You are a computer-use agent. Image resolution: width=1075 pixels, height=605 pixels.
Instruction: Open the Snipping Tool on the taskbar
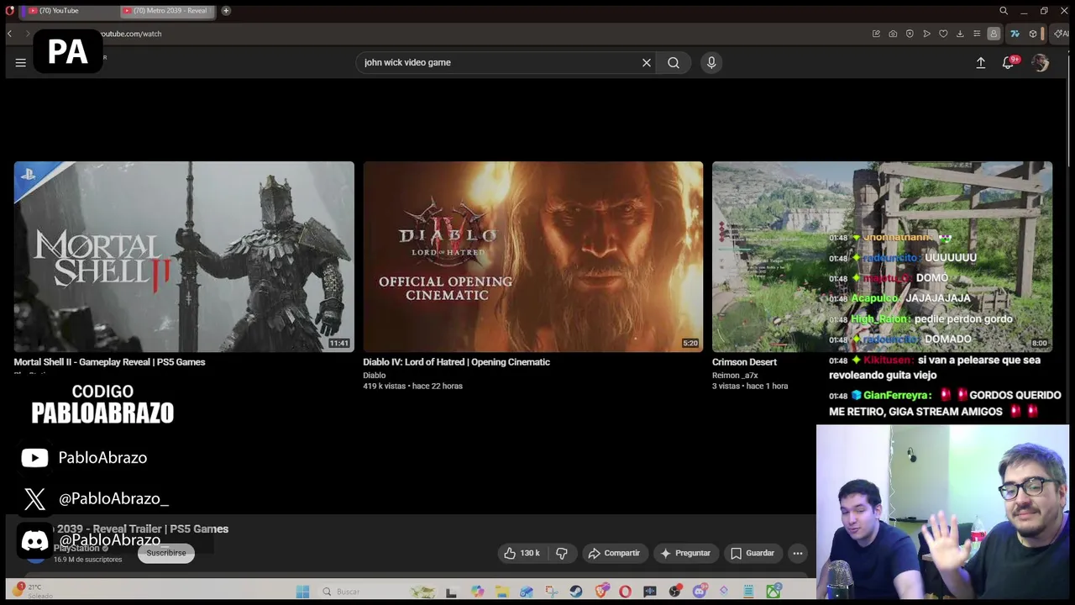pyautogui.click(x=551, y=592)
